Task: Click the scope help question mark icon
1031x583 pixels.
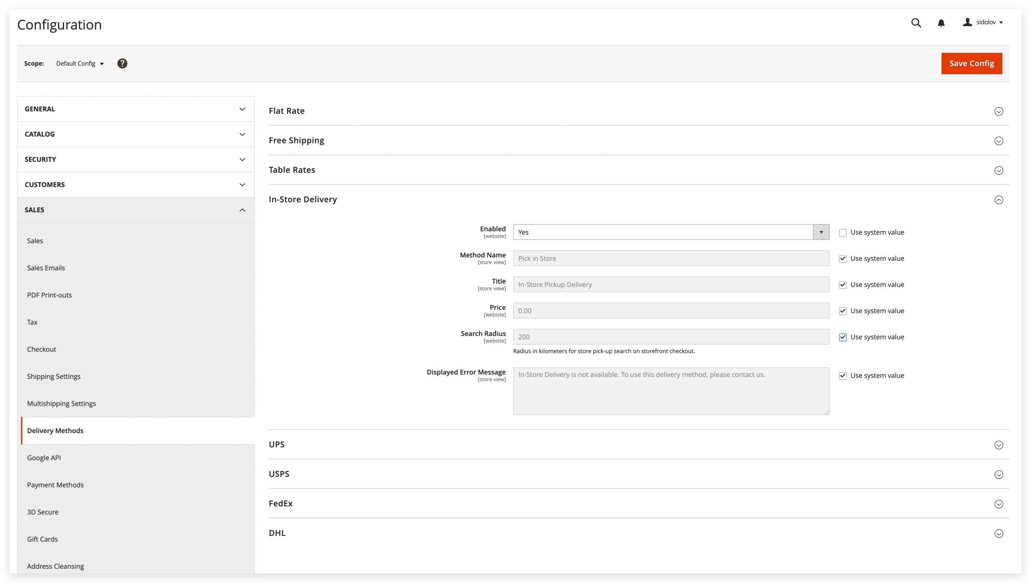Action: click(x=122, y=64)
